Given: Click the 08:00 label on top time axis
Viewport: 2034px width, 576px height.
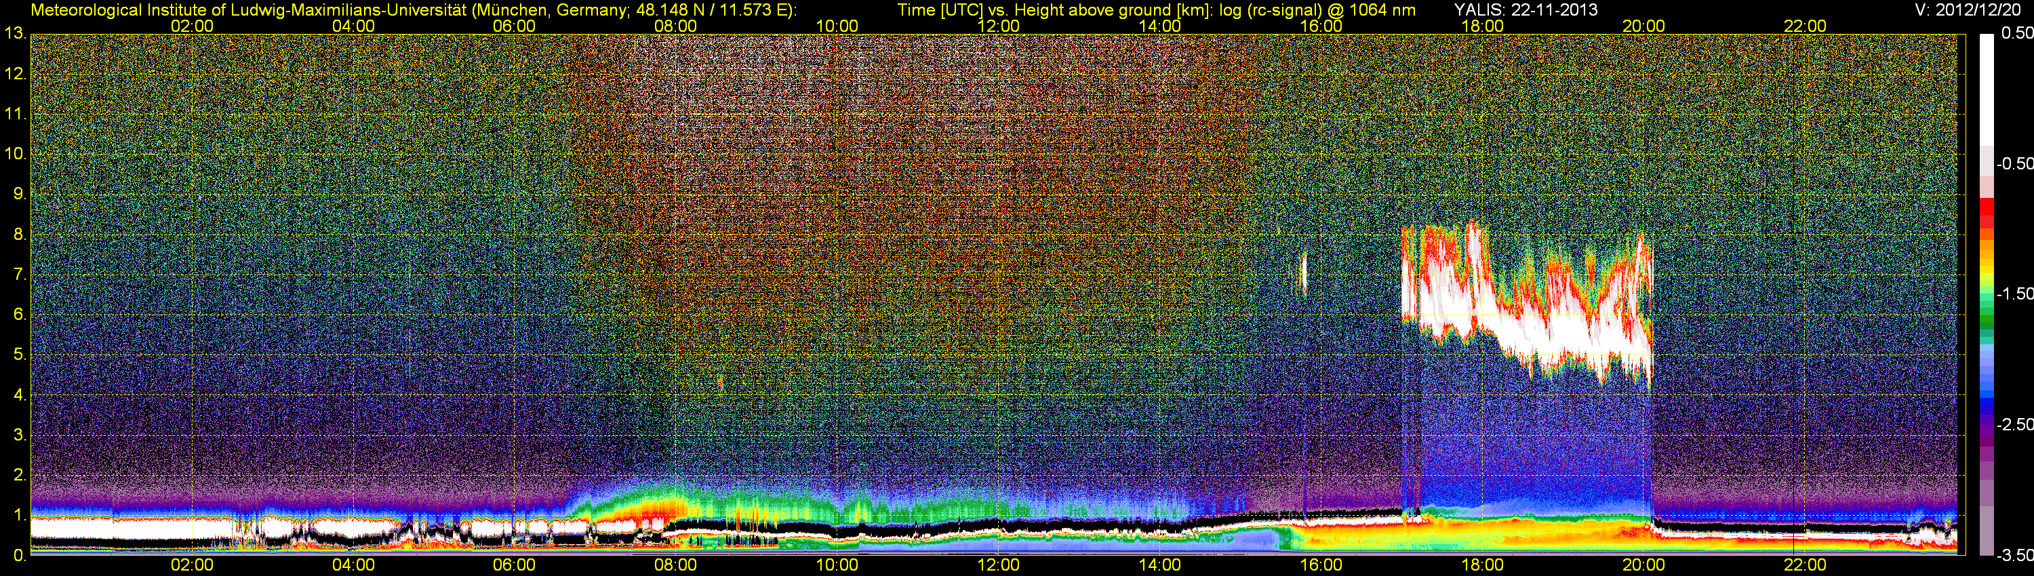Looking at the screenshot, I should coord(675,26).
